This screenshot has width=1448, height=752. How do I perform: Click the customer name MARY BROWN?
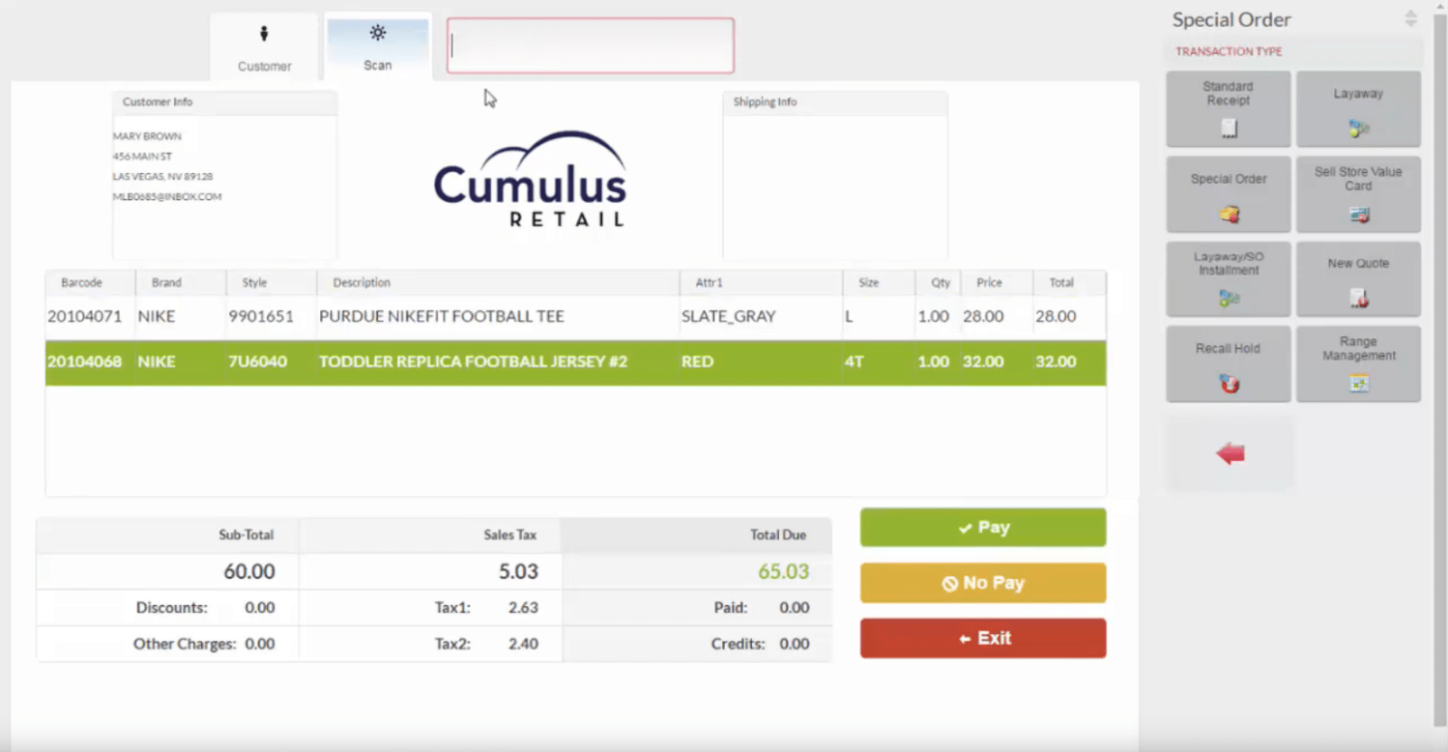point(147,136)
